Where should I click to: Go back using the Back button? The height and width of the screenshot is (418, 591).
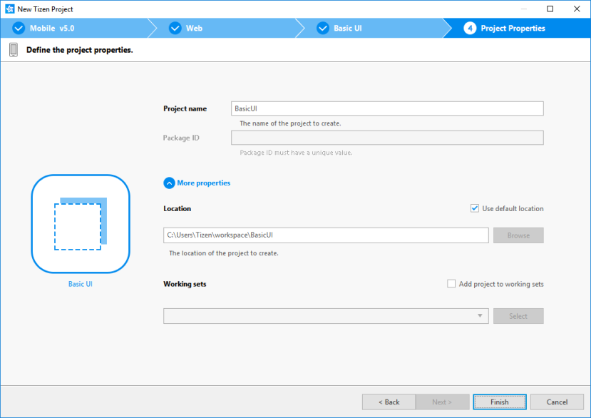(x=388, y=402)
